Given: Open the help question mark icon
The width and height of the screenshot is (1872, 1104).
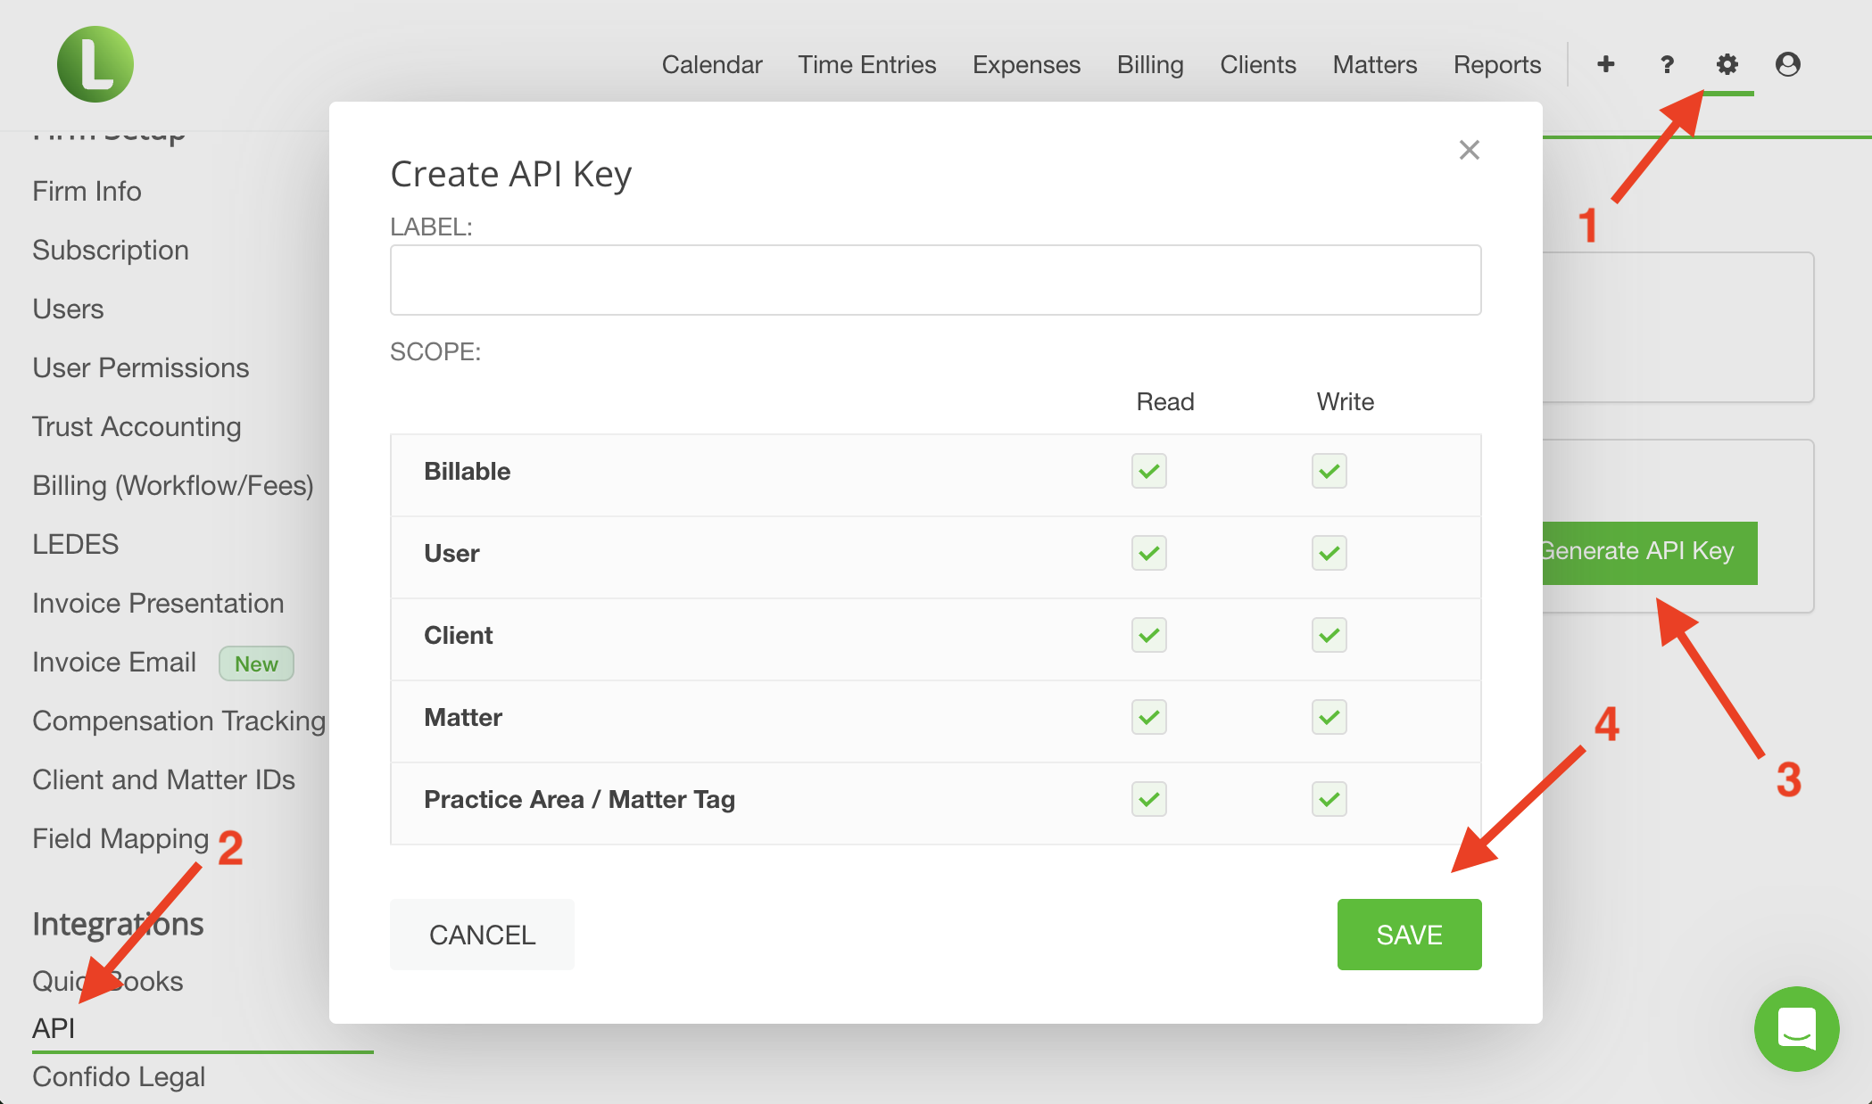Looking at the screenshot, I should pos(1667,64).
